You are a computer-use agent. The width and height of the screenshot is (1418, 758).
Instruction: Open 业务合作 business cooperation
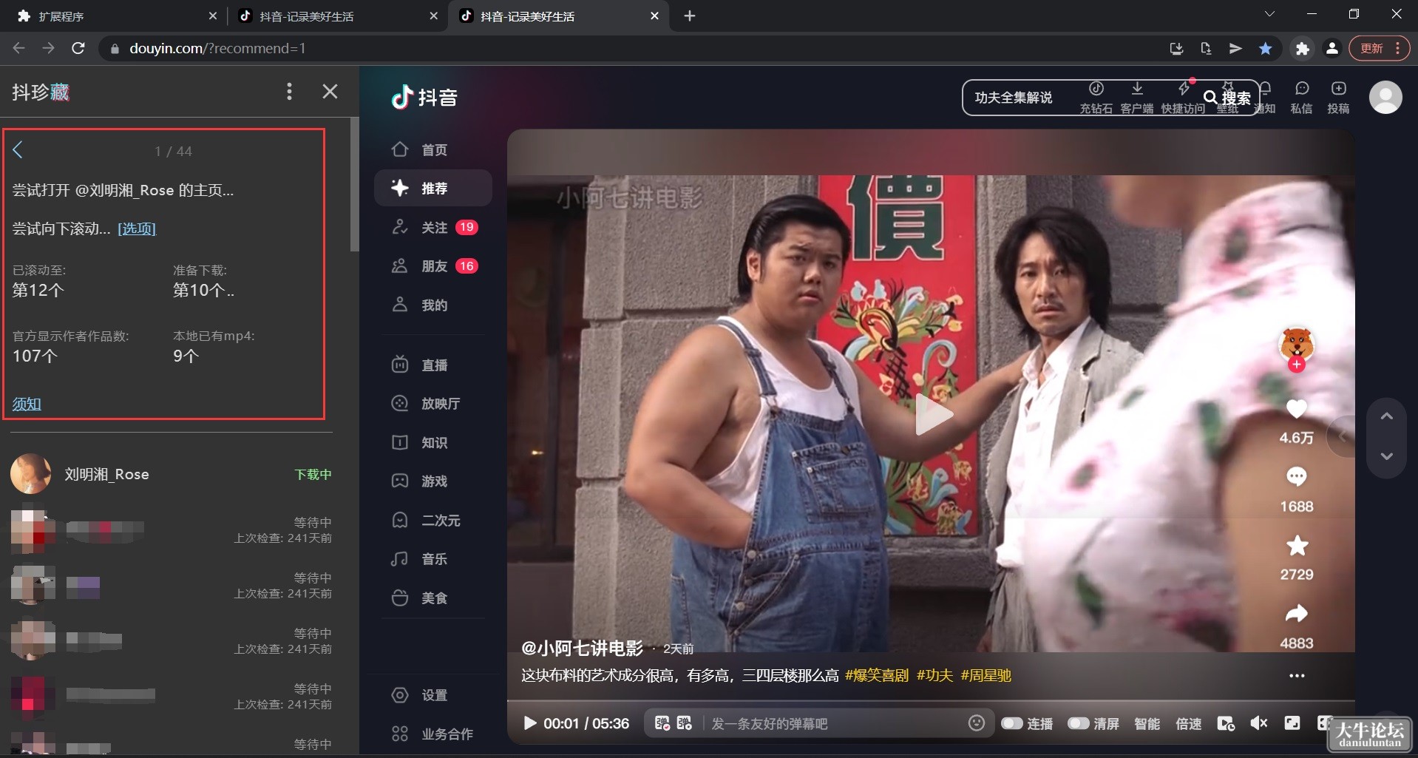point(432,734)
